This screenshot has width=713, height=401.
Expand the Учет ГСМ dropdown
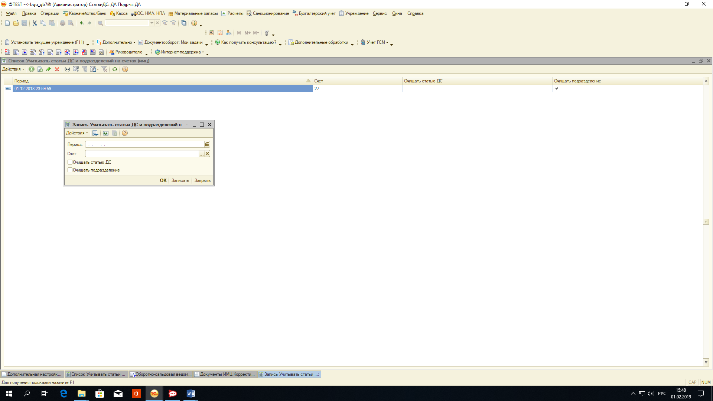(377, 42)
